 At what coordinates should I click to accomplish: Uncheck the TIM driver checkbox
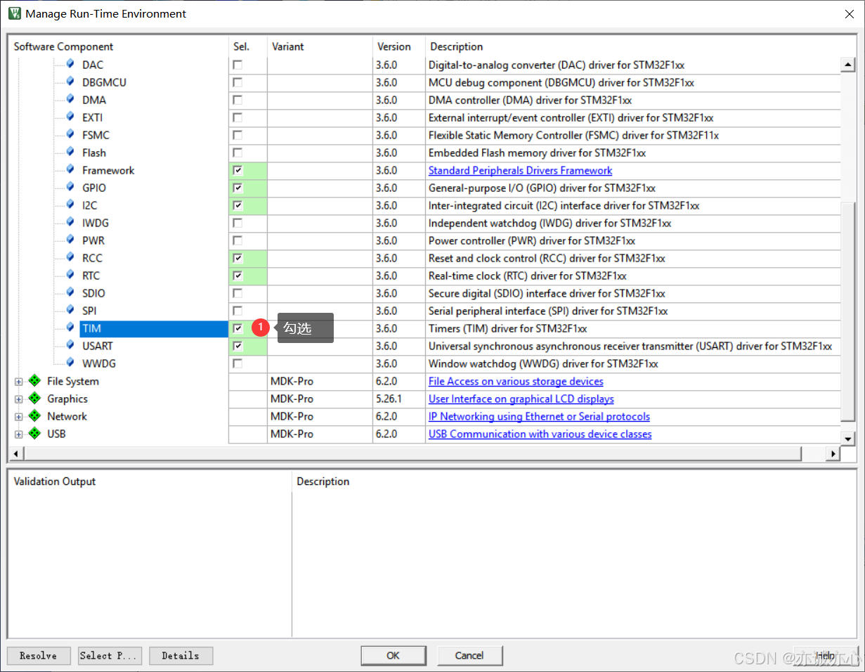click(x=238, y=328)
